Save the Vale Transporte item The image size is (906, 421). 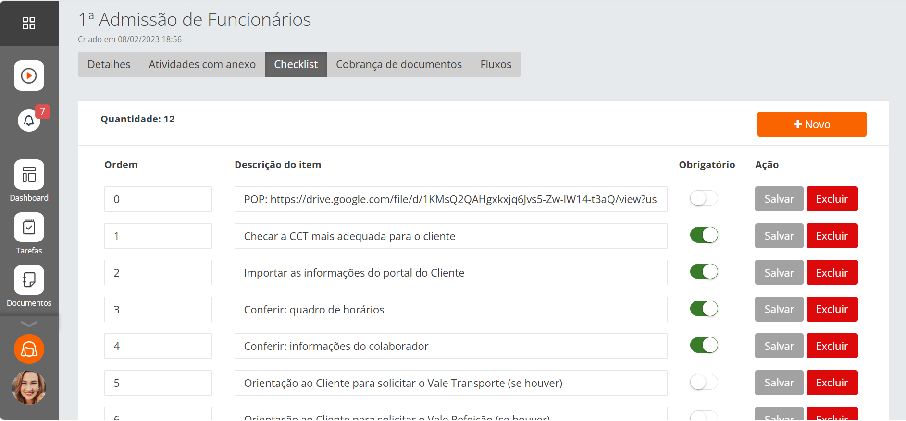[779, 383]
